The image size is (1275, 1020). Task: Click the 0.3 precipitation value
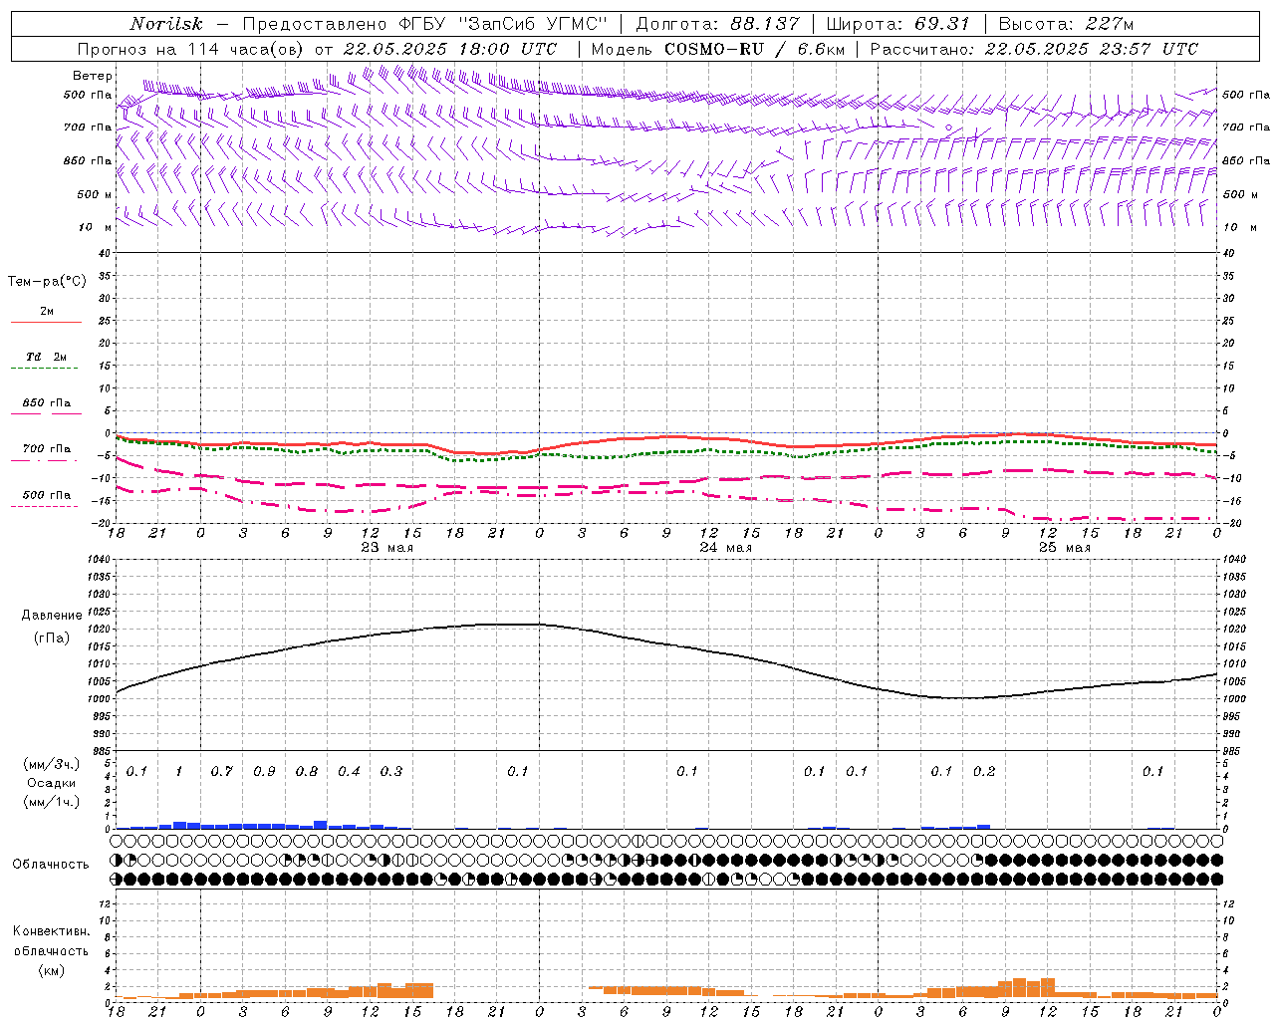tap(391, 772)
